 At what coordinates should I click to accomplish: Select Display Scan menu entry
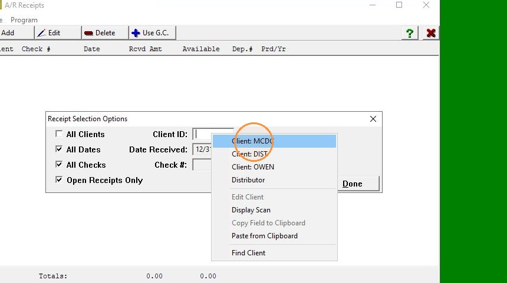click(x=274, y=209)
